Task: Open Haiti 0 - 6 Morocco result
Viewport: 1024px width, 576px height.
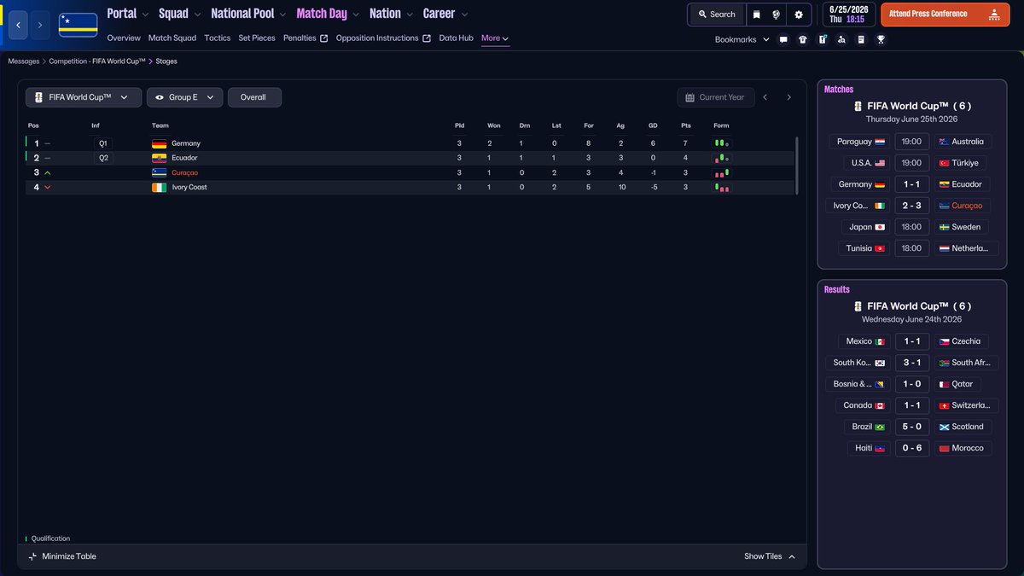Action: coord(912,448)
